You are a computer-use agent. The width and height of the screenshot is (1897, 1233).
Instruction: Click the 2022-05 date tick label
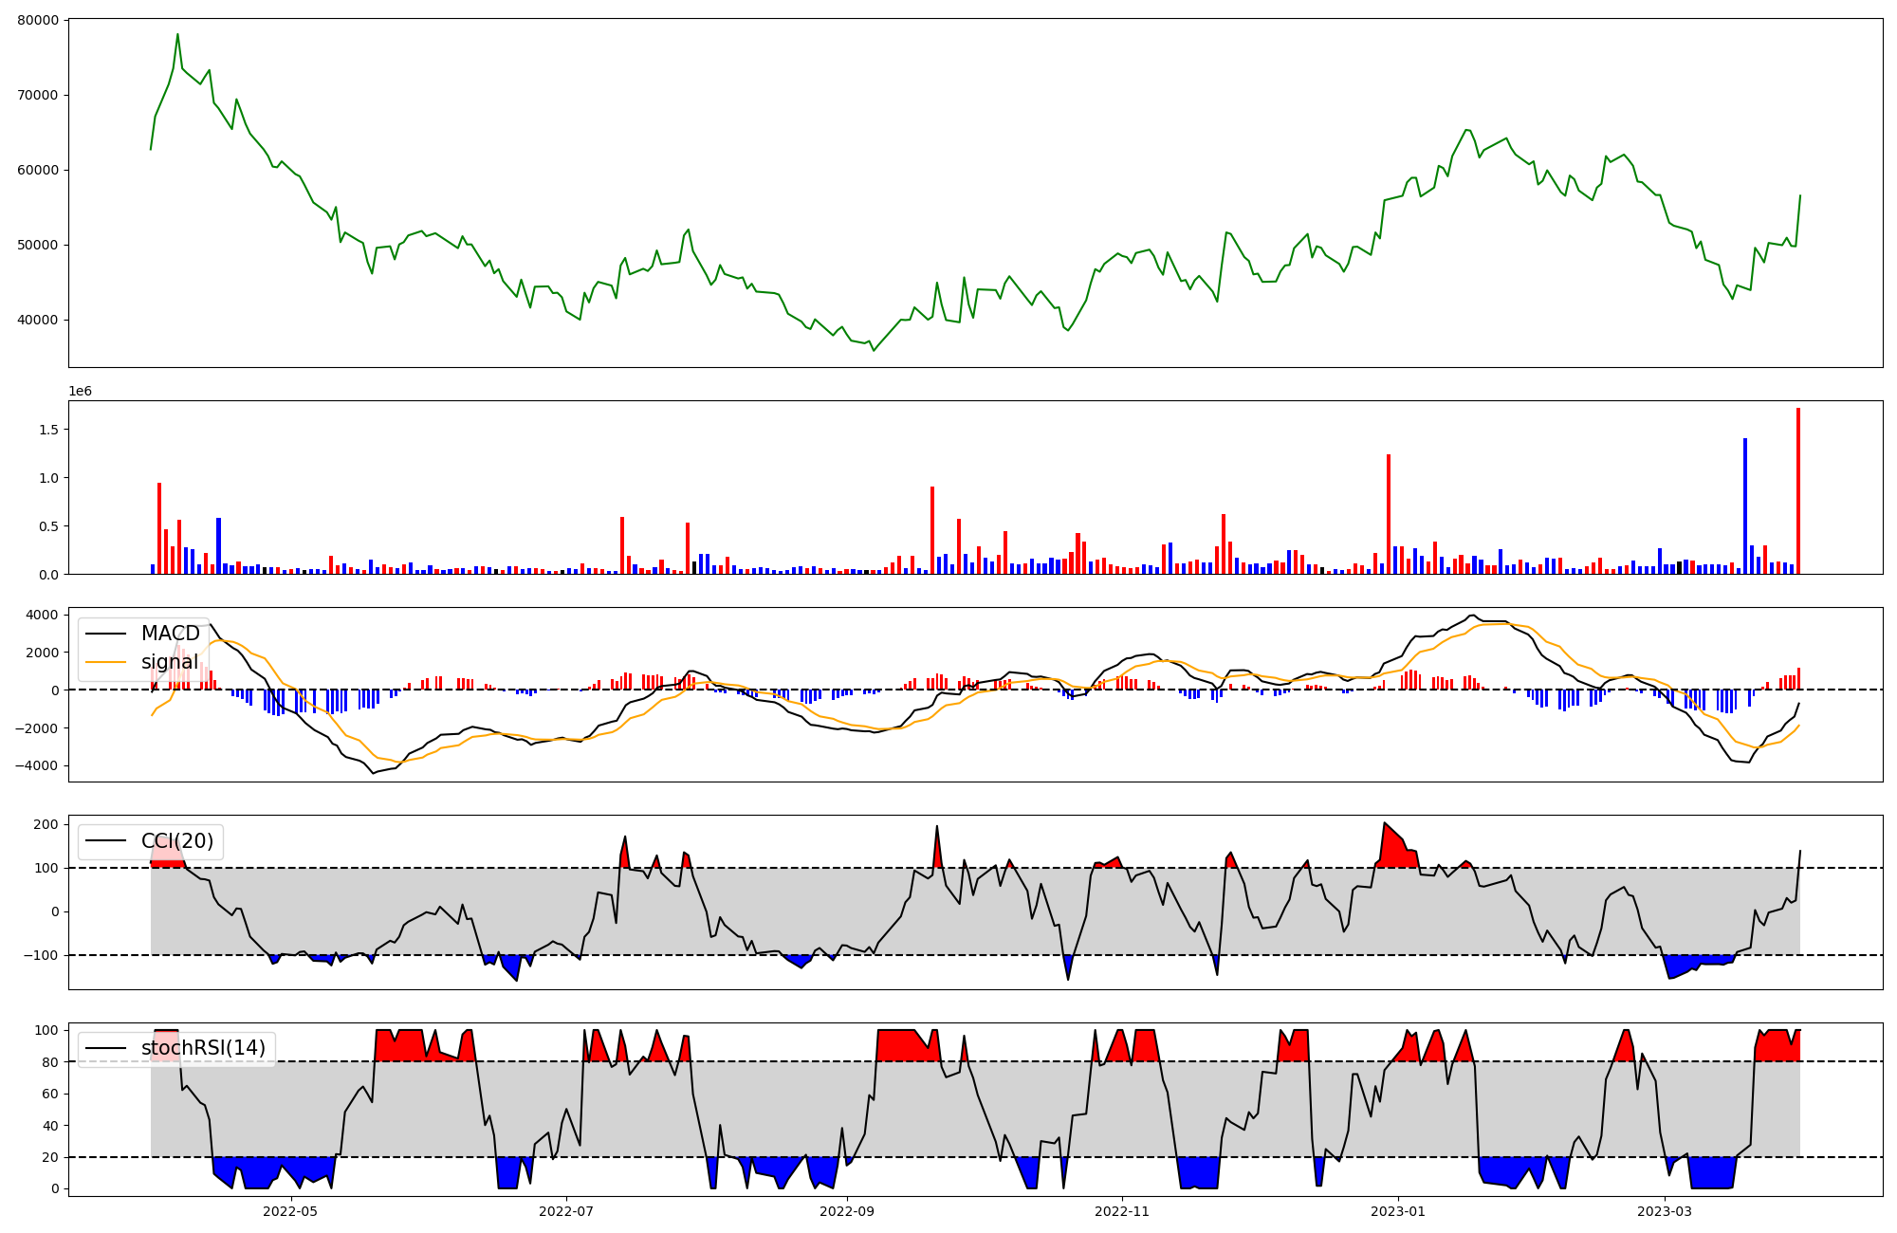290,1211
